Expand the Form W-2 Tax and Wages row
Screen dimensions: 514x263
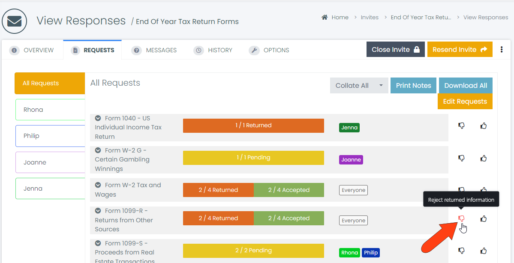tap(98, 185)
